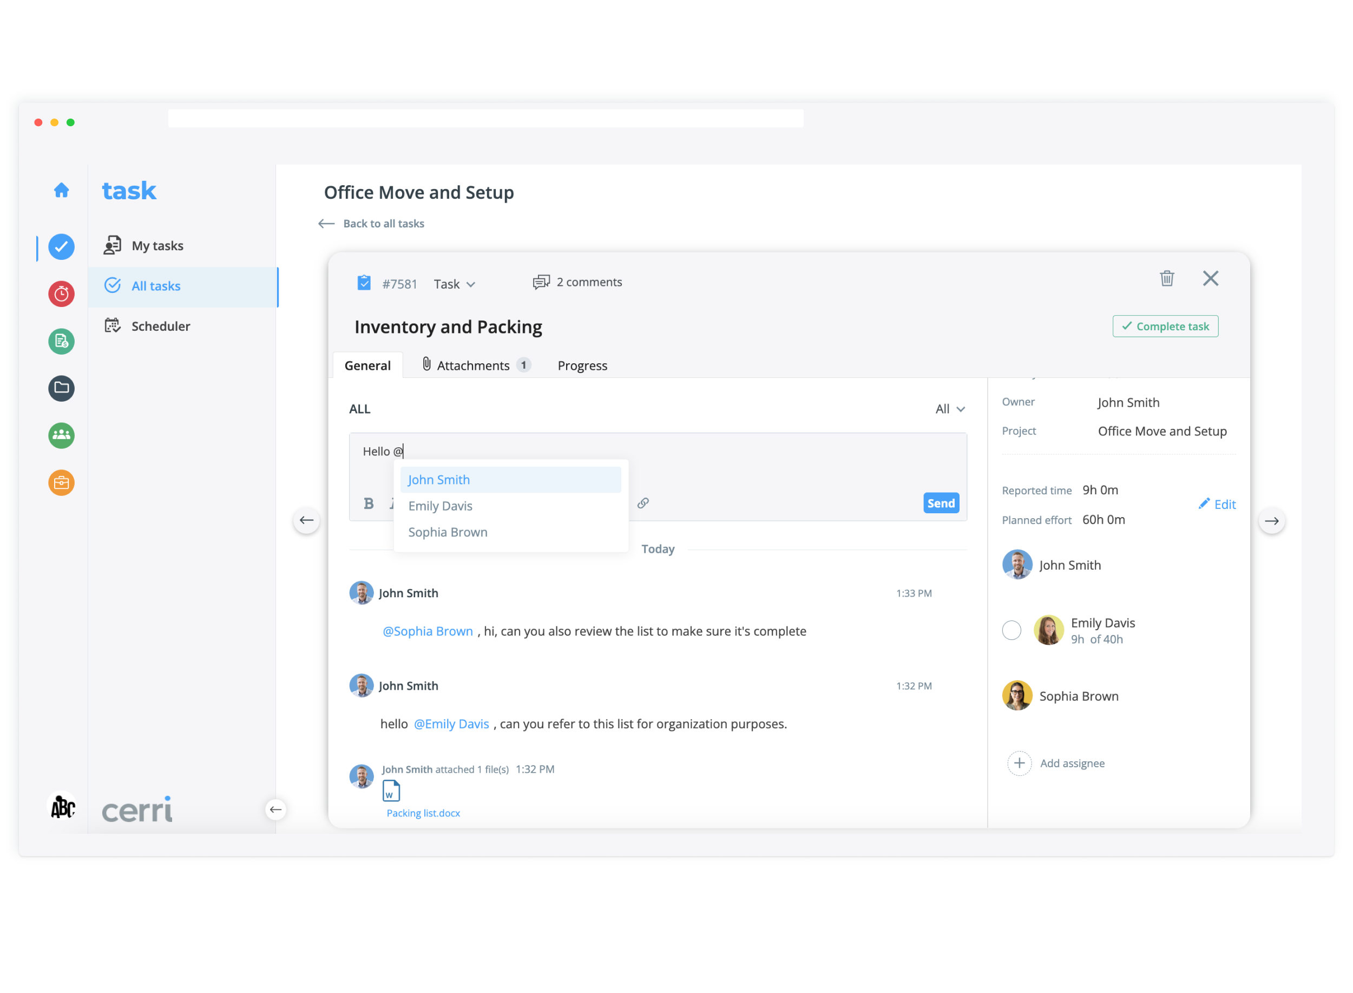Apply bold formatting in comment editor

(369, 504)
